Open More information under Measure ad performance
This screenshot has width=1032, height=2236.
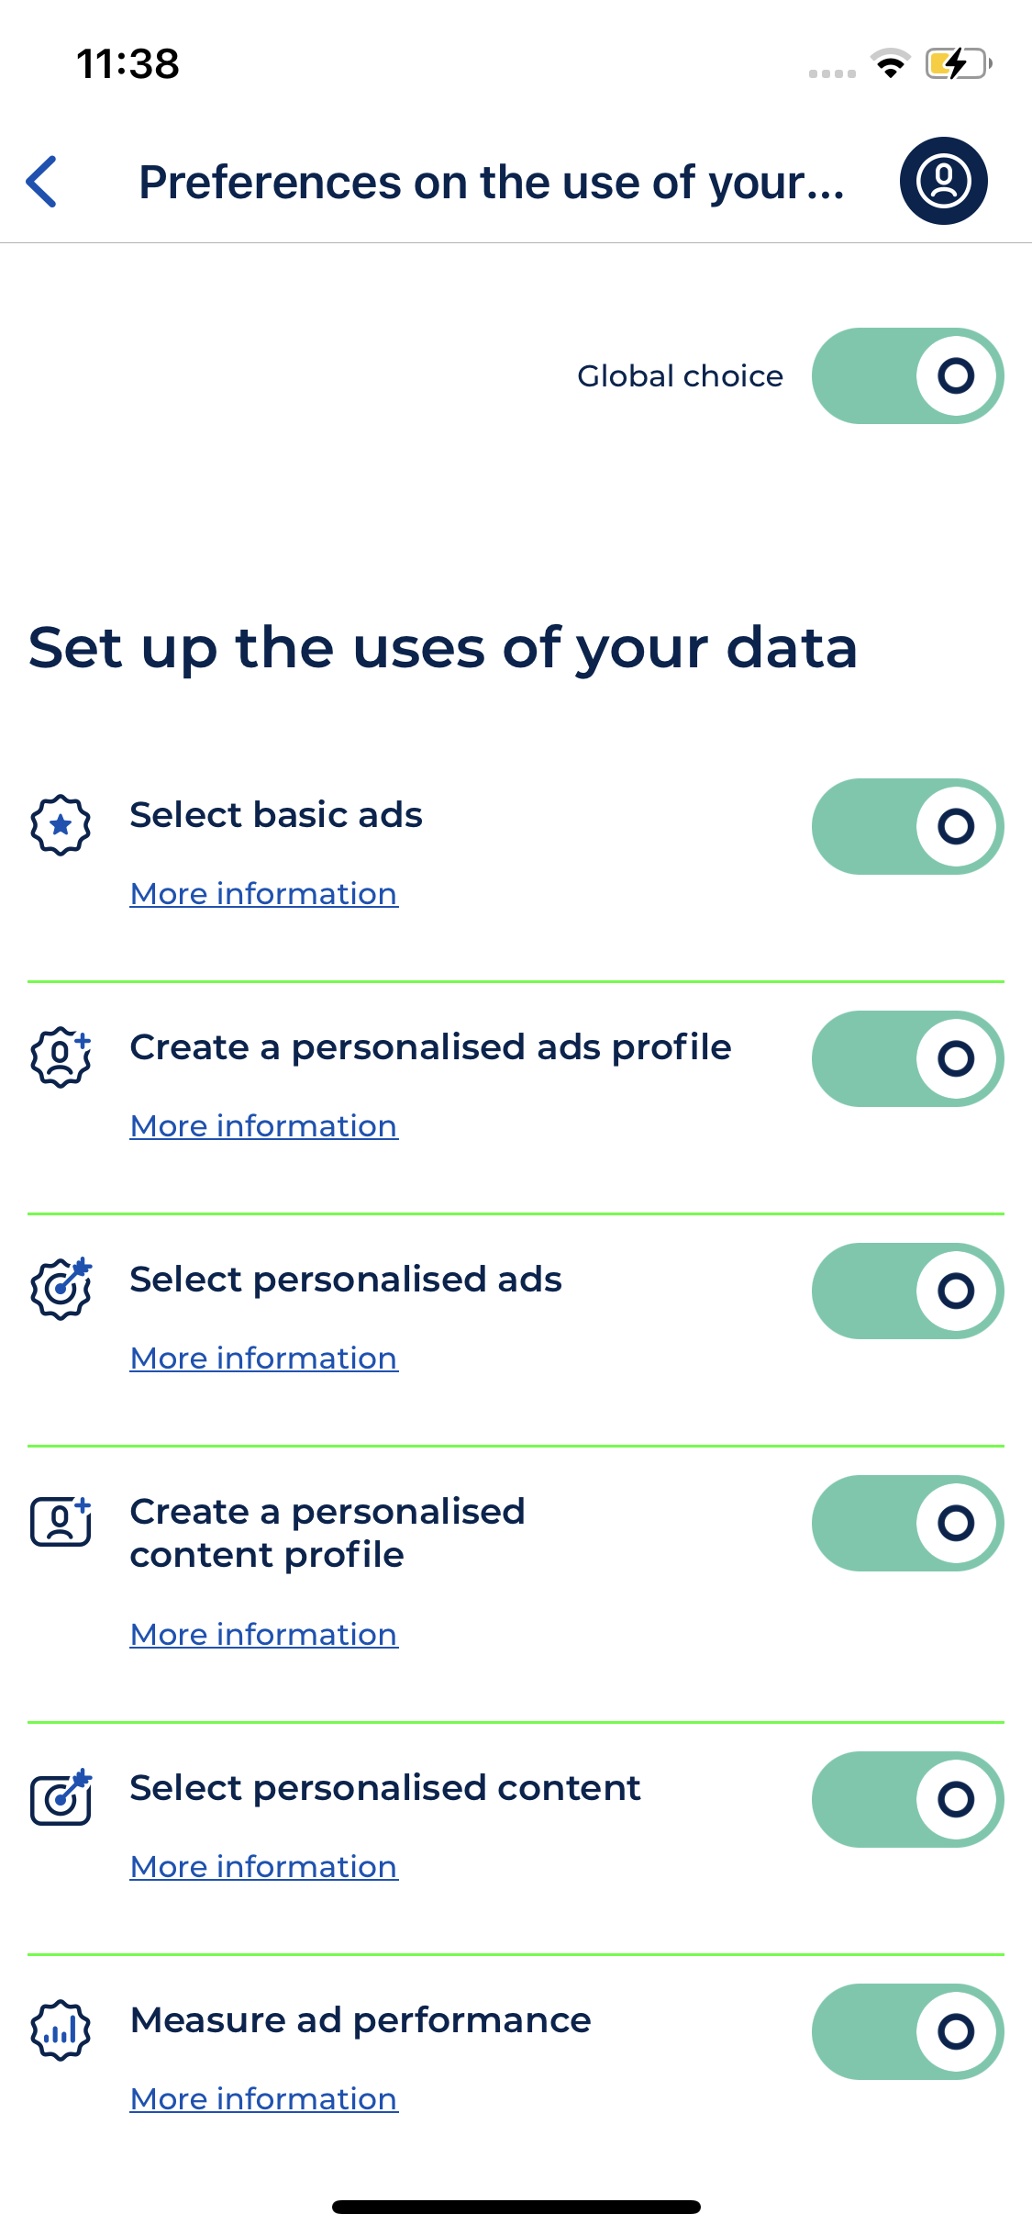click(x=263, y=2099)
